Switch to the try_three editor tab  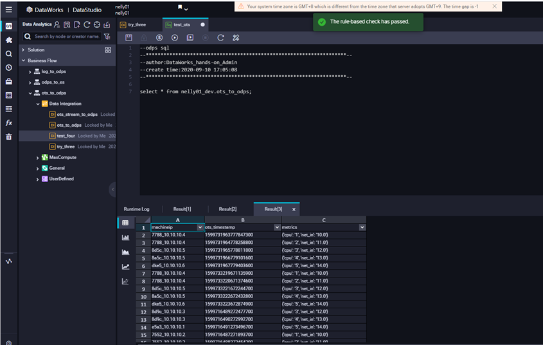point(137,24)
